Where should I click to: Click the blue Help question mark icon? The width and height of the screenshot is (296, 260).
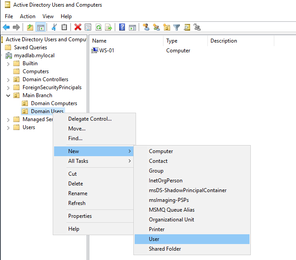pos(122,28)
